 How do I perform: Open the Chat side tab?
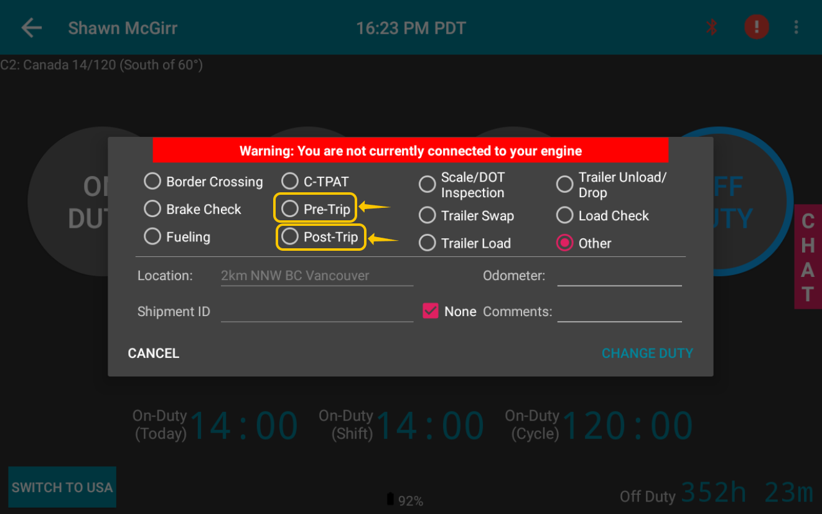[808, 257]
